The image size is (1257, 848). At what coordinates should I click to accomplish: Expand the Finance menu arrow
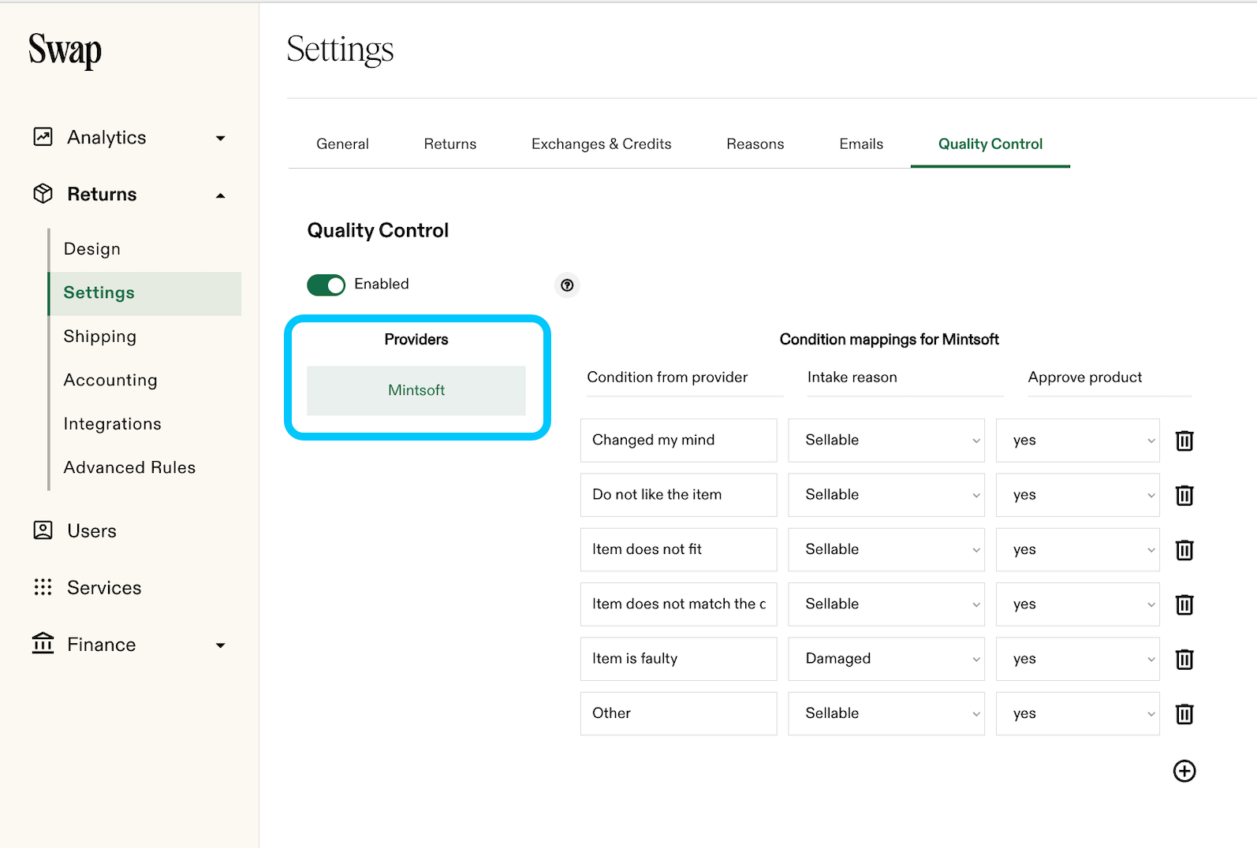[221, 645]
